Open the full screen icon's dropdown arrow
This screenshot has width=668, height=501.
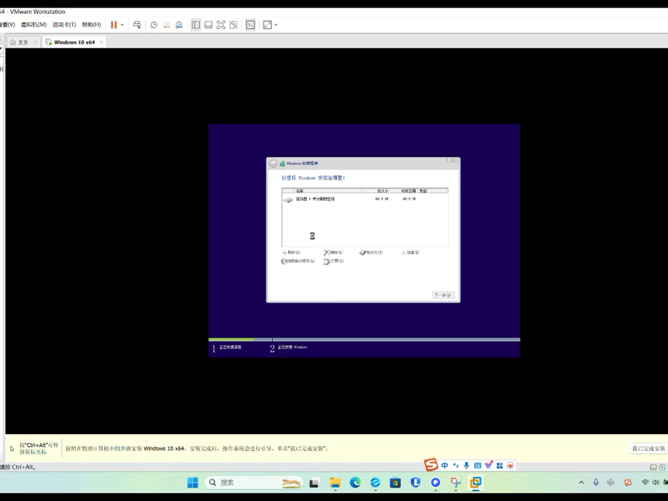(274, 25)
